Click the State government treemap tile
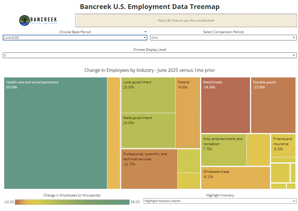The width and height of the screenshot is (298, 211). coord(148,130)
